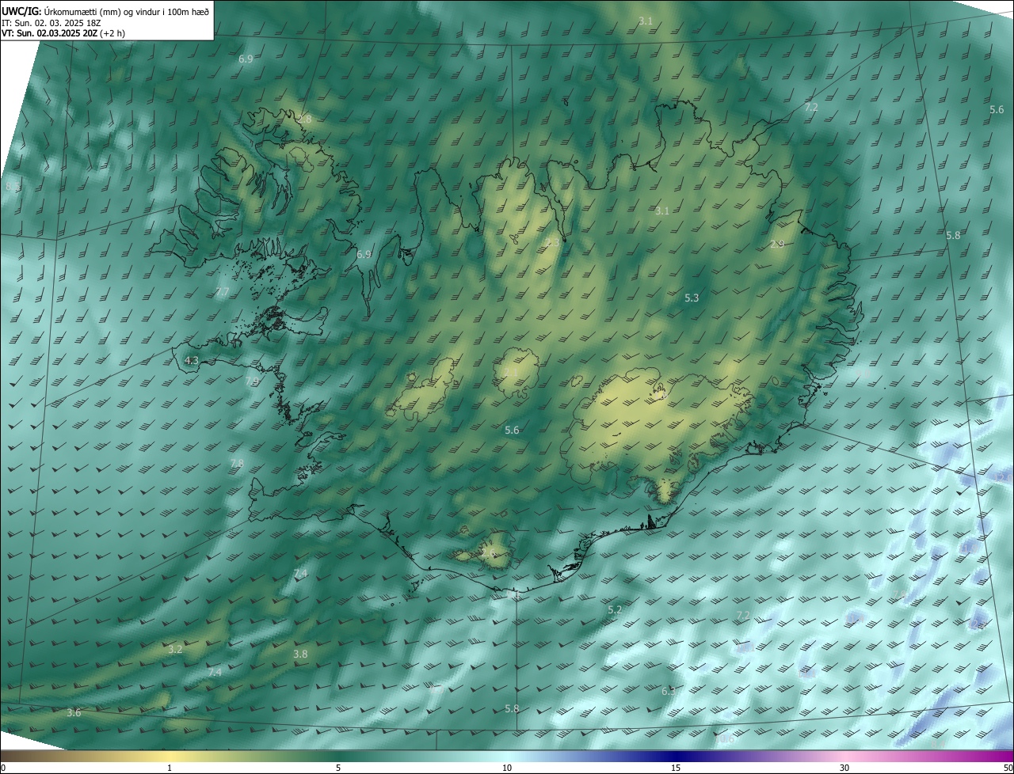Click the 'VT: Sun. 02.03.2025 20Z (+2 h)' line
Image resolution: width=1014 pixels, height=774 pixels.
[x=63, y=33]
